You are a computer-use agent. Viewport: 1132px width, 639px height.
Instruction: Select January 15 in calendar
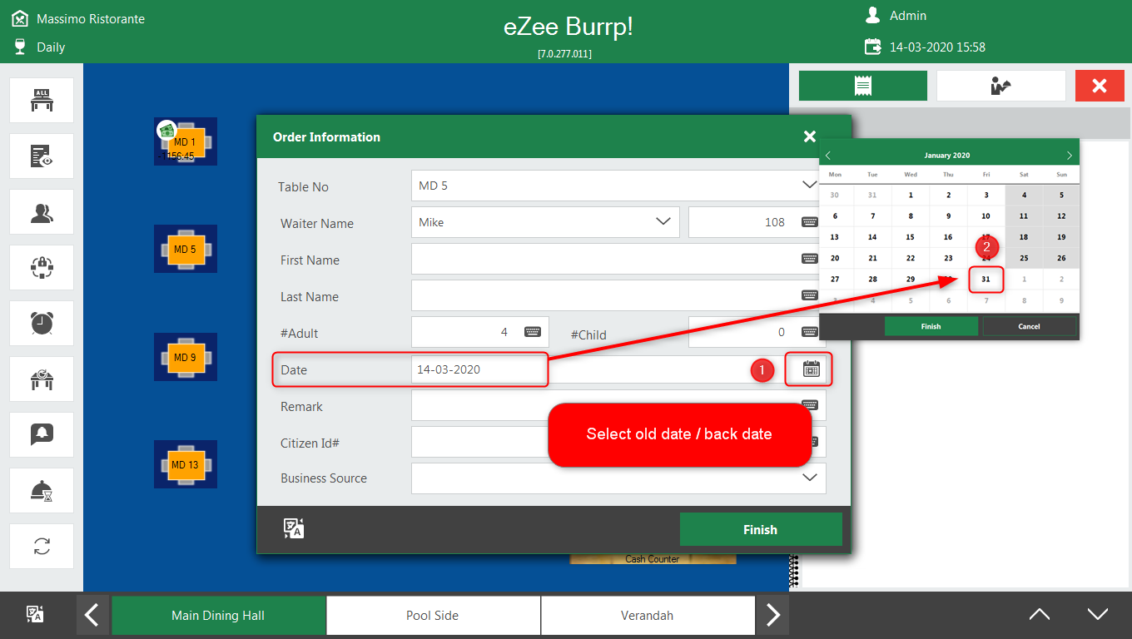[911, 237]
